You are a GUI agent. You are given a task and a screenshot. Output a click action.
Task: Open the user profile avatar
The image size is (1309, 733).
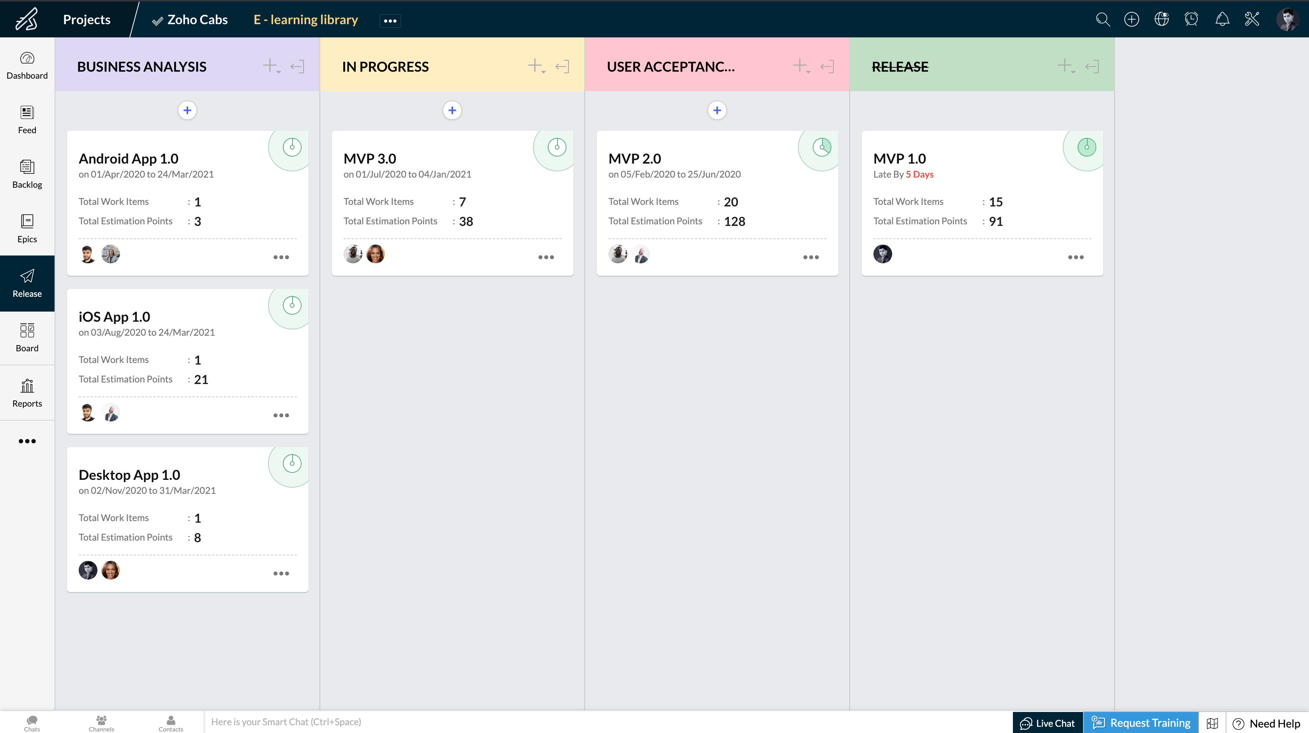pos(1288,19)
